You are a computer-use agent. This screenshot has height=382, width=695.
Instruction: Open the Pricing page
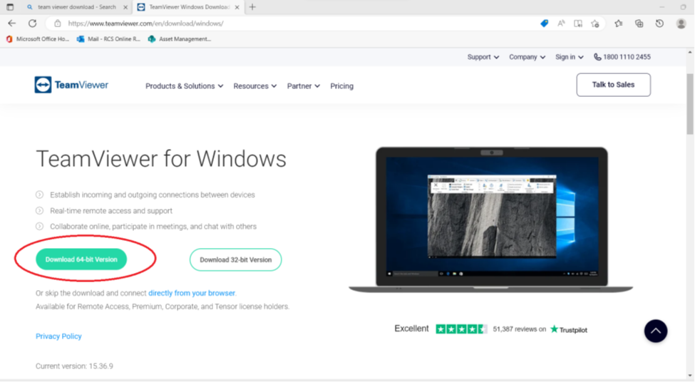pos(341,86)
